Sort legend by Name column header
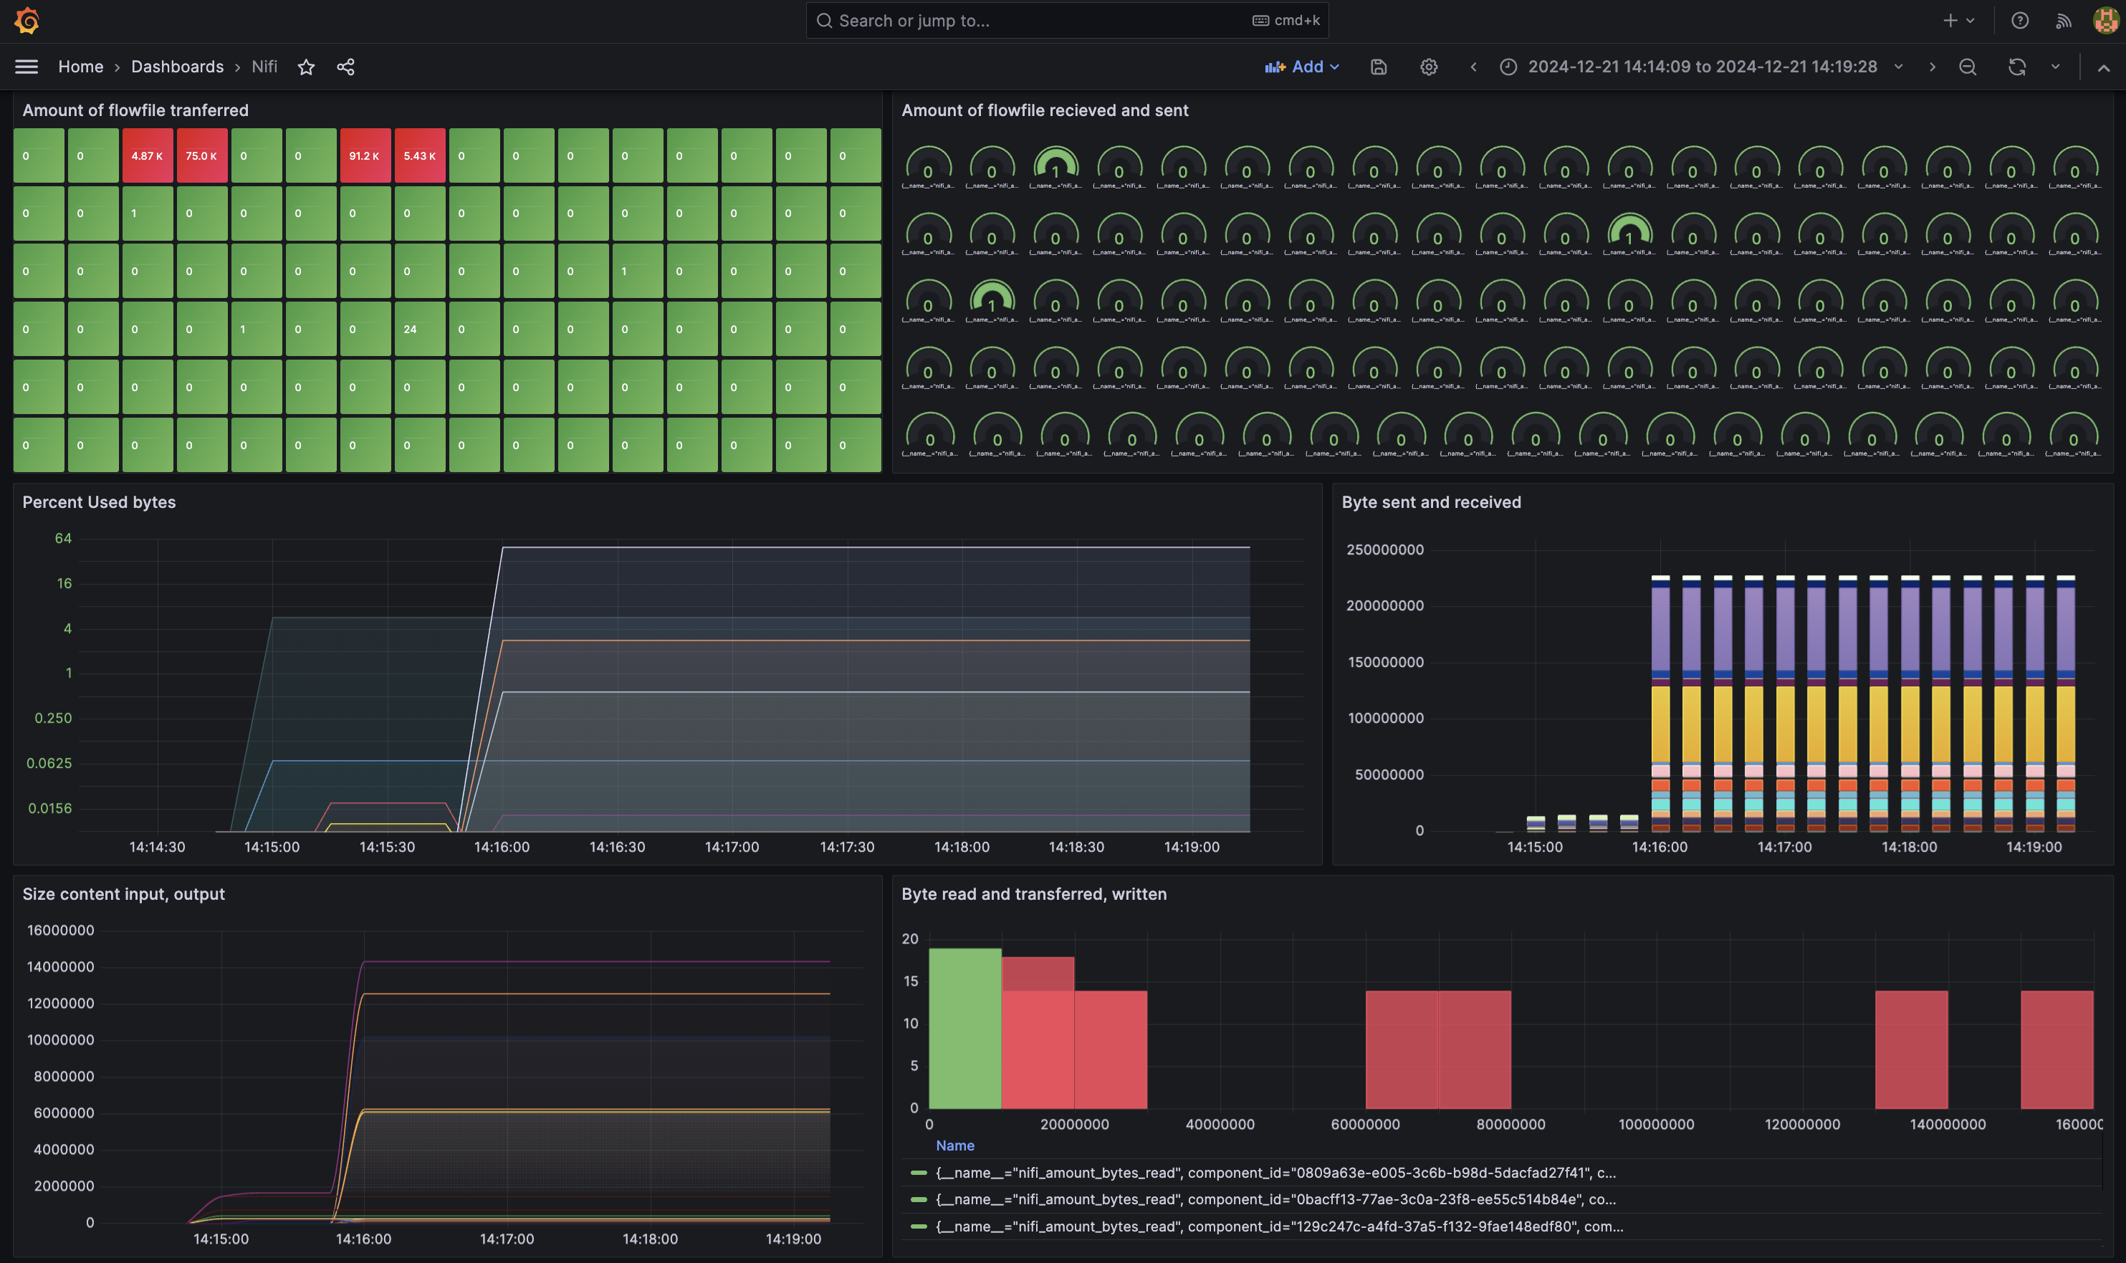The width and height of the screenshot is (2126, 1263). (955, 1146)
